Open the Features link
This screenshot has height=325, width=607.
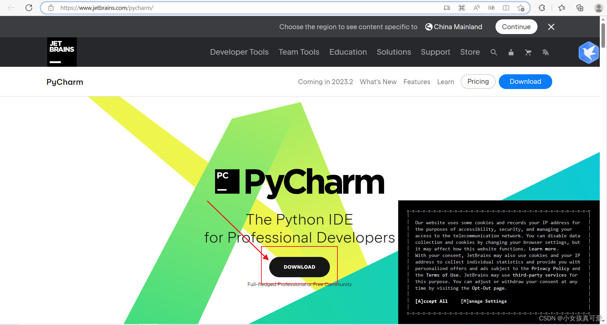click(x=417, y=82)
